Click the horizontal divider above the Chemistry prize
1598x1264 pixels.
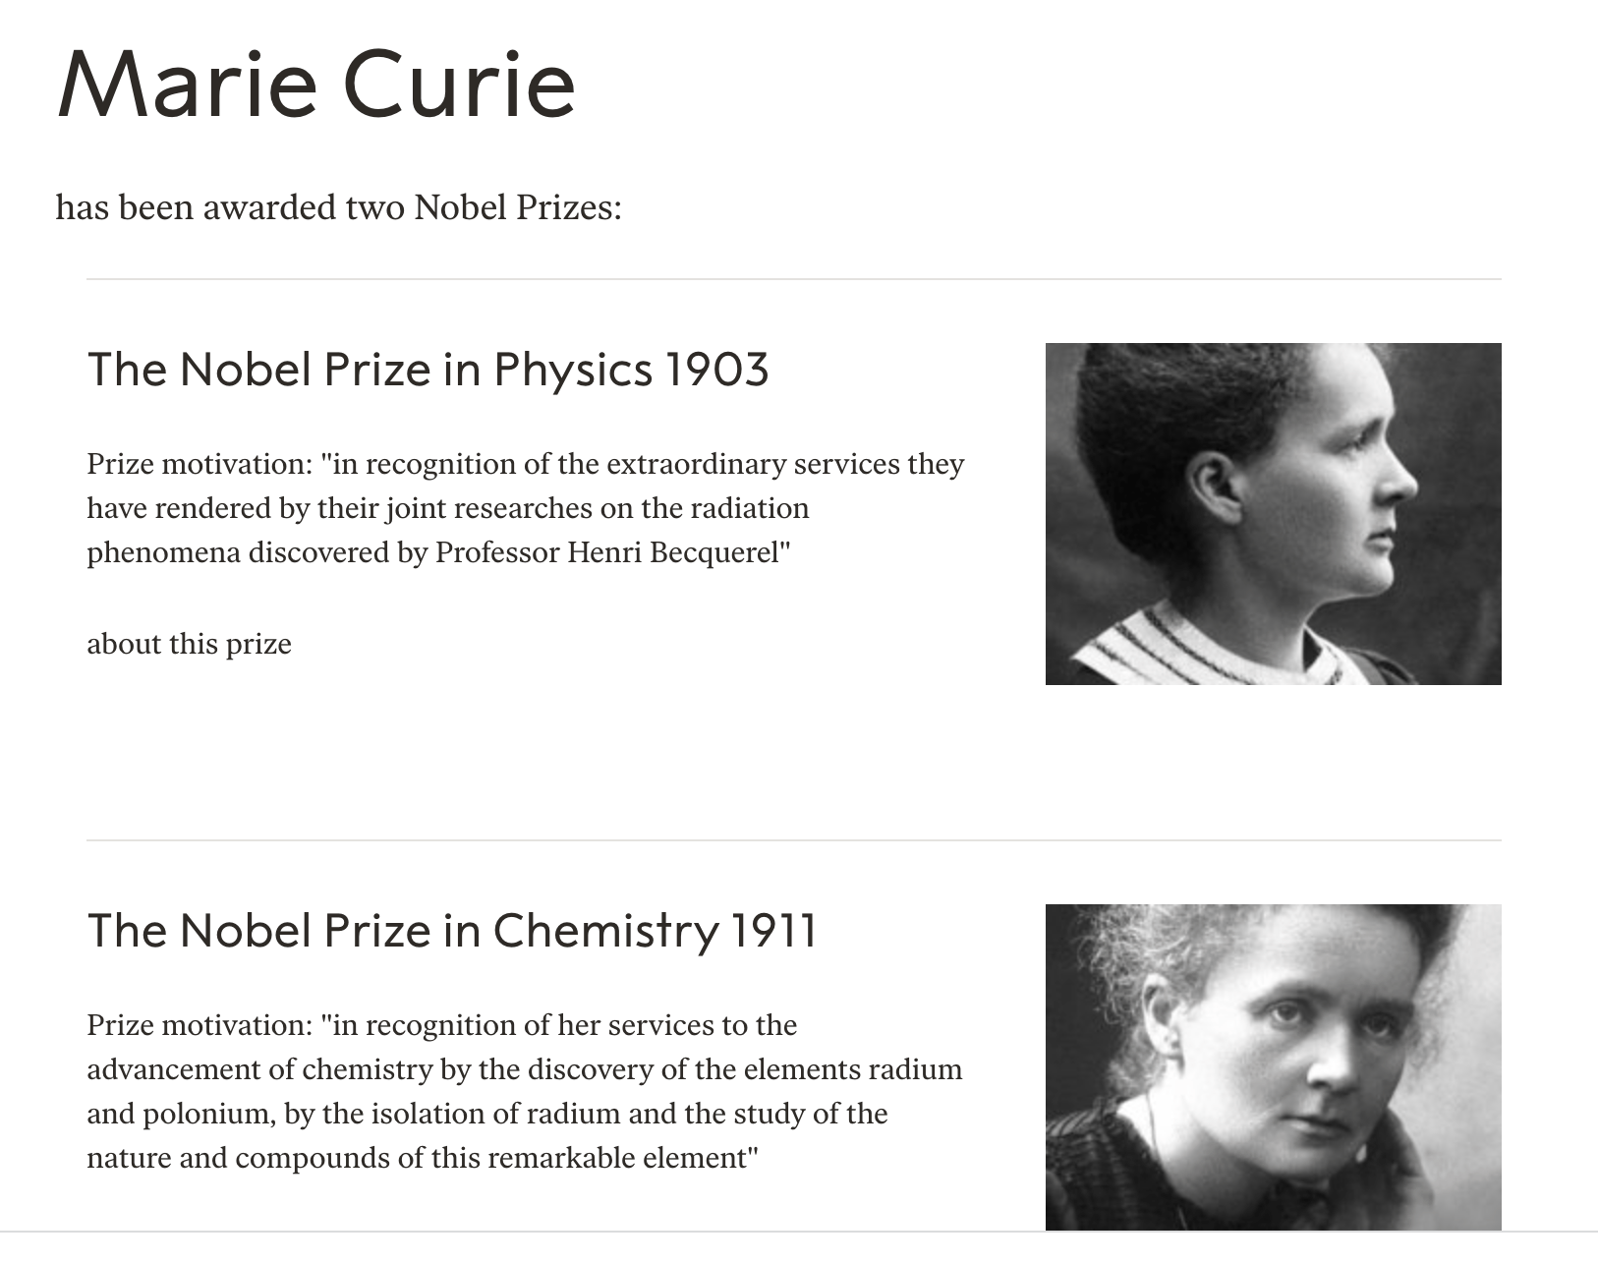tap(793, 840)
